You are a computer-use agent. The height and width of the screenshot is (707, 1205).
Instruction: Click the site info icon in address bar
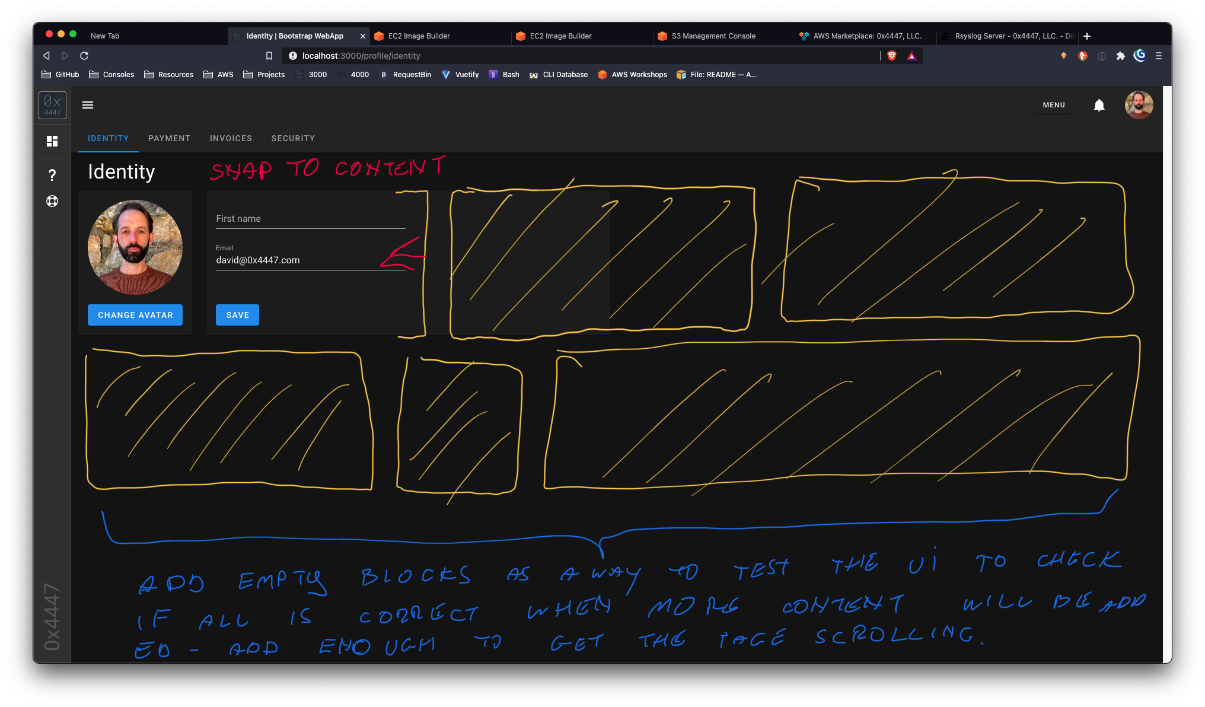tap(292, 56)
